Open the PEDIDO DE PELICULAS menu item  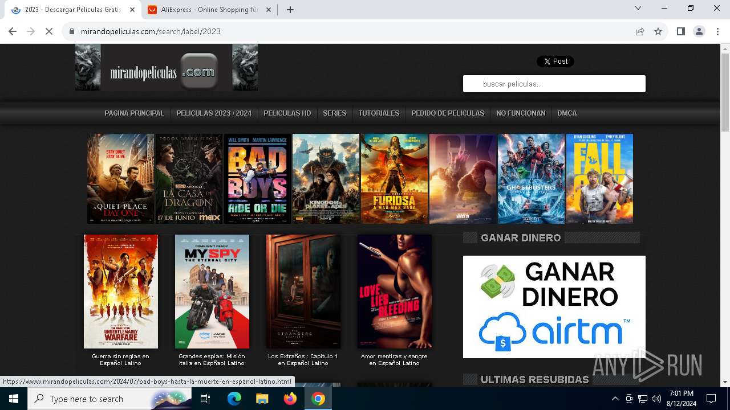coord(448,113)
